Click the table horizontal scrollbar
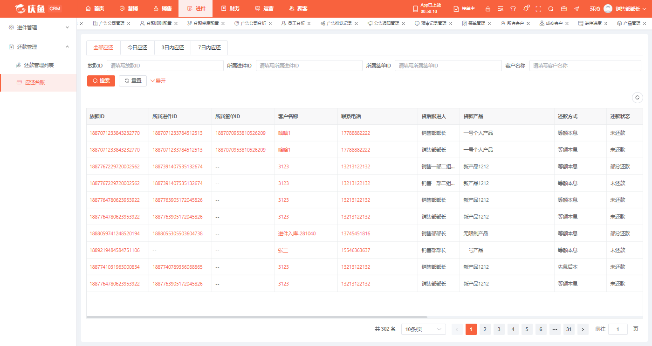 [x=257, y=318]
